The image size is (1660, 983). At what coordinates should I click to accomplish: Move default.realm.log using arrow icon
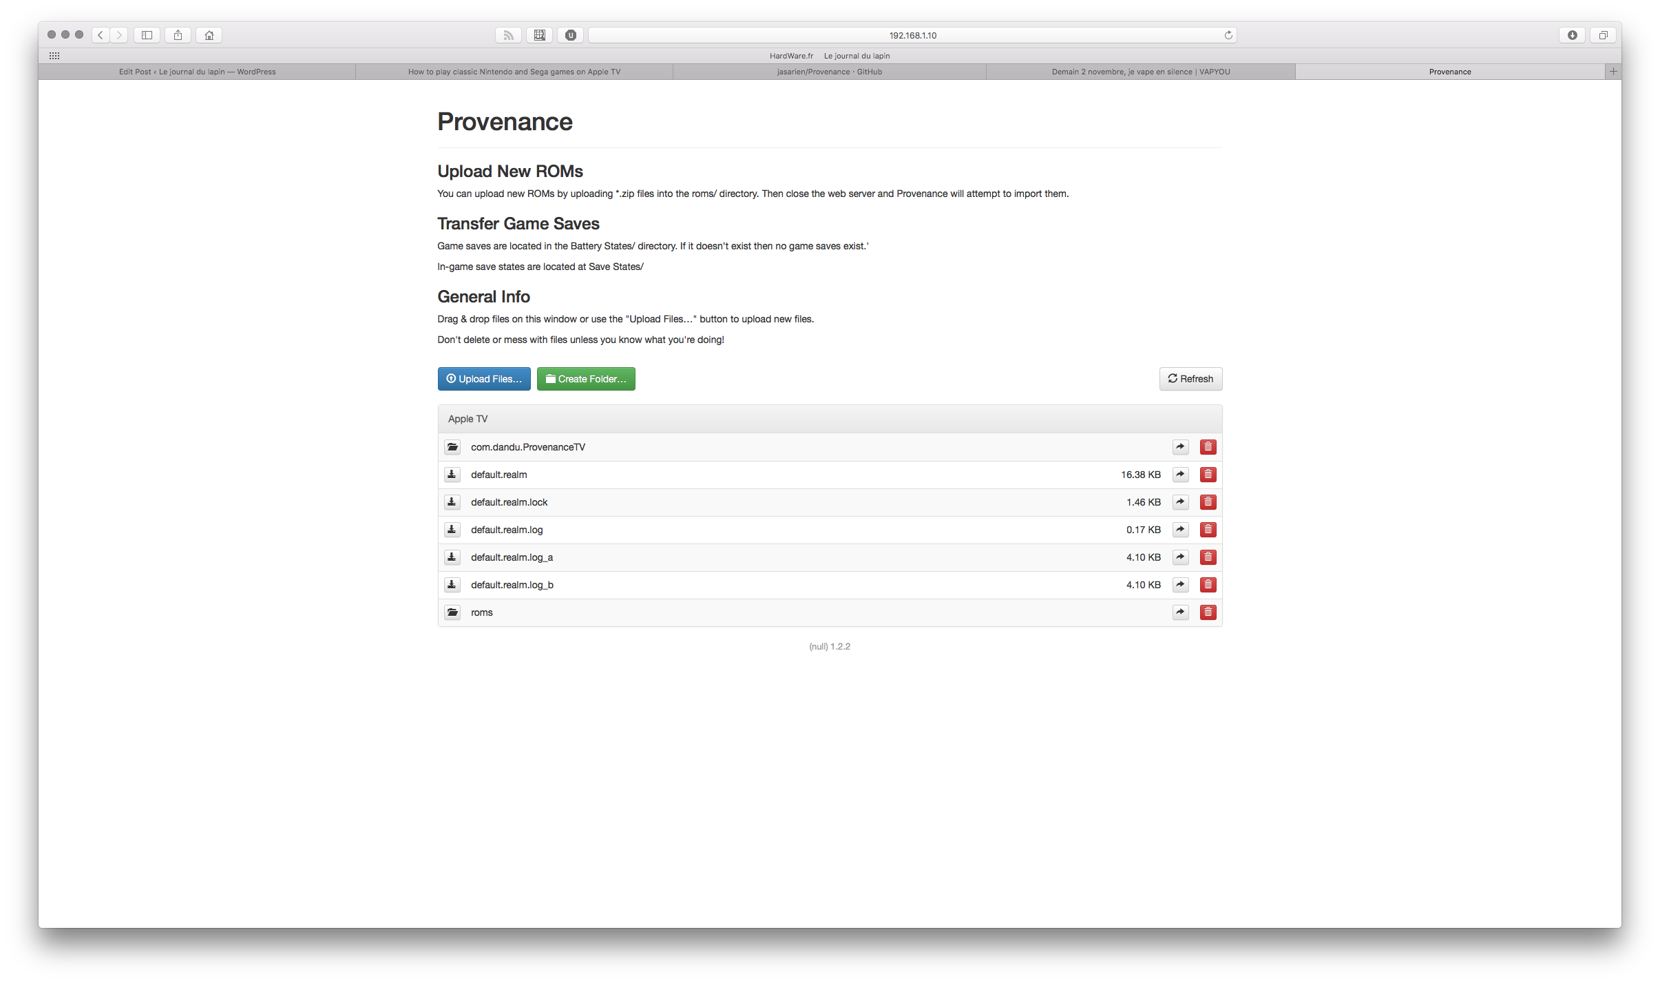(1180, 530)
